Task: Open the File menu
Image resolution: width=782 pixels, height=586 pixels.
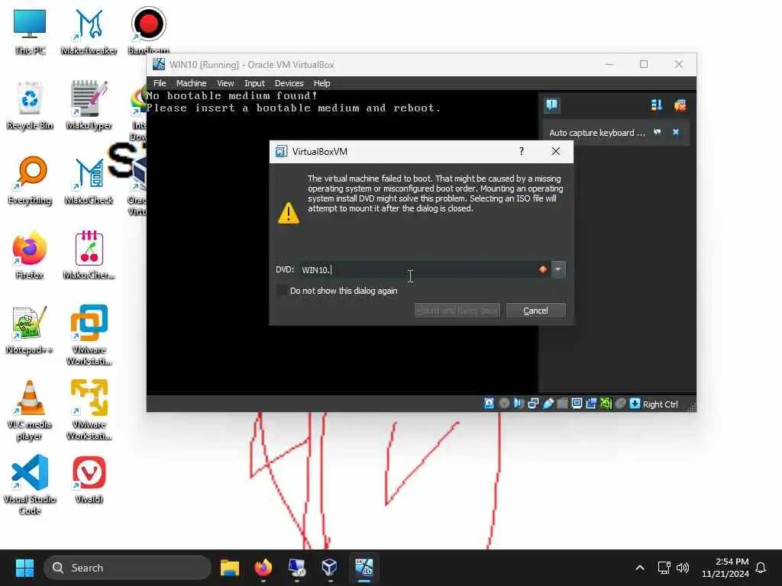Action: tap(160, 83)
